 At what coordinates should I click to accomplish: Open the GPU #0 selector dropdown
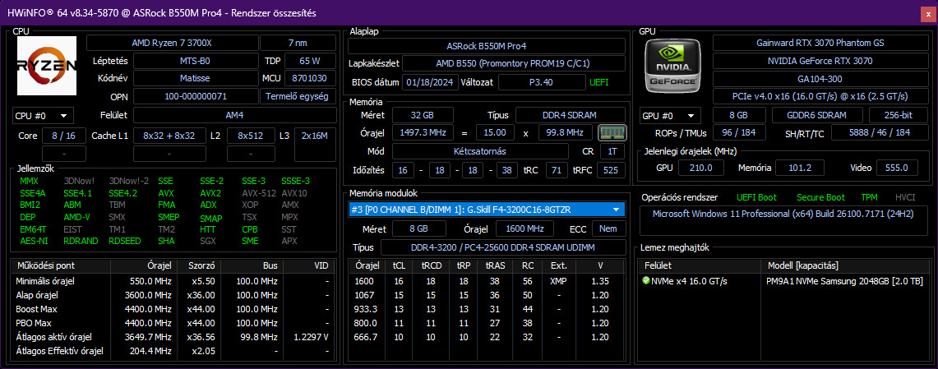click(670, 115)
